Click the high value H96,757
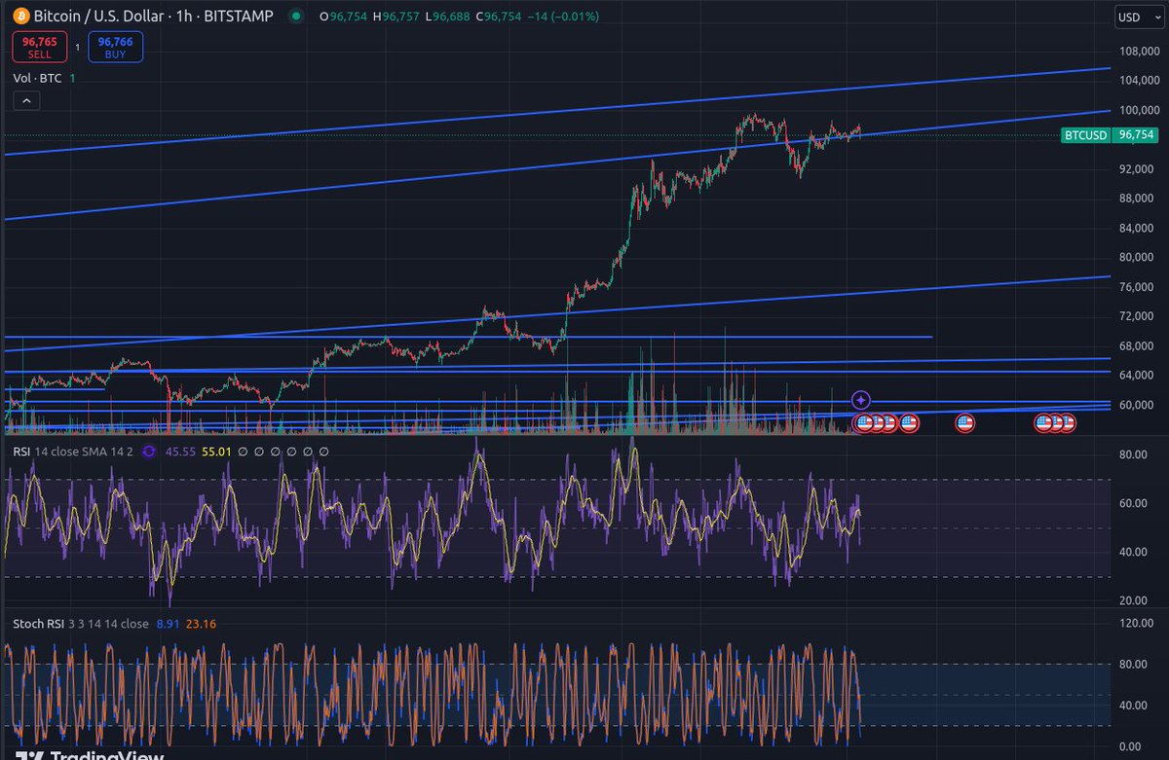 pos(395,17)
